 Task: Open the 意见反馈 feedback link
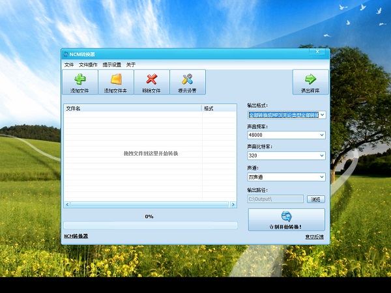[x=314, y=236]
